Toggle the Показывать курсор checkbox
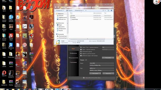The width and height of the screenshot is (161, 90). click(x=81, y=51)
